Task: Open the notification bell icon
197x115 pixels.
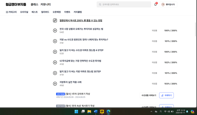Action: [155, 4]
